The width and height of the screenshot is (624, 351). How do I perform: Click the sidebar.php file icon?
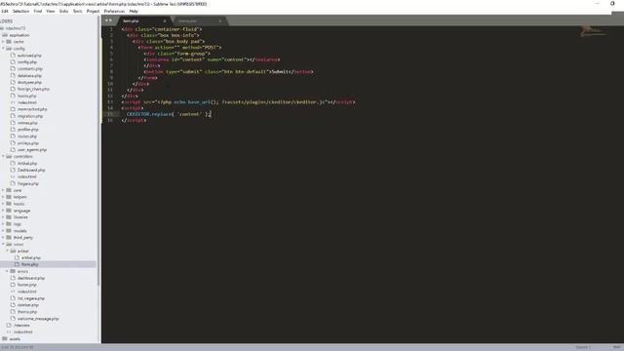[x=13, y=305]
